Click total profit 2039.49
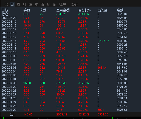The image size is (141, 119). coord(62,114)
